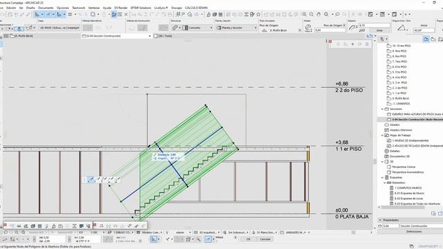Open the Ventanas menu
The height and width of the screenshot is (249, 443).
pos(94,8)
